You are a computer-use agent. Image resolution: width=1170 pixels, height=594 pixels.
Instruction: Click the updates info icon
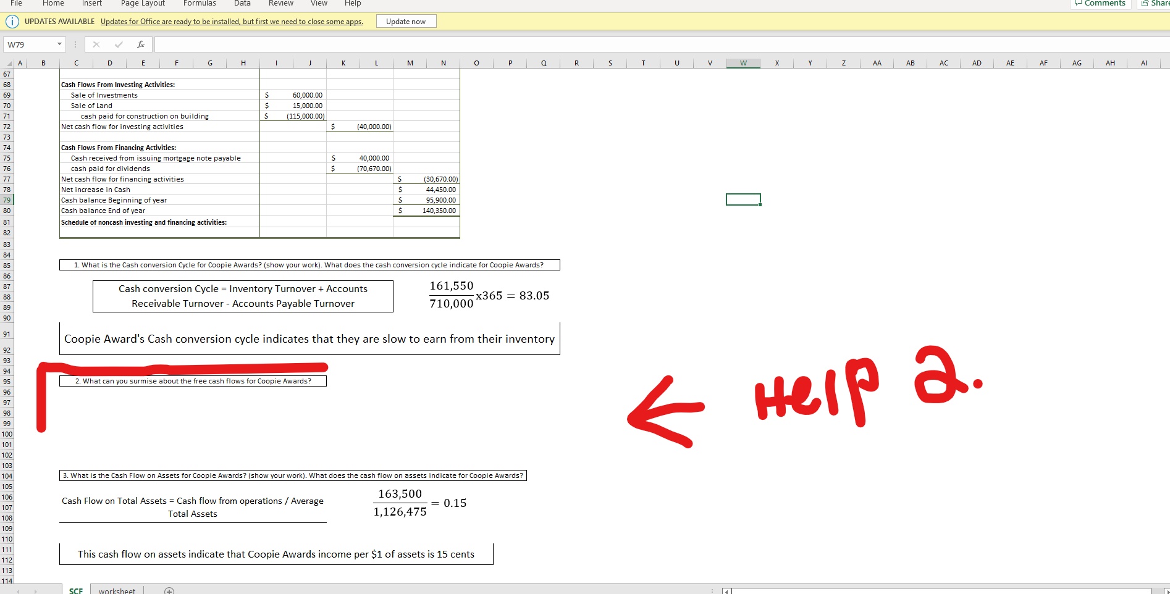(12, 22)
